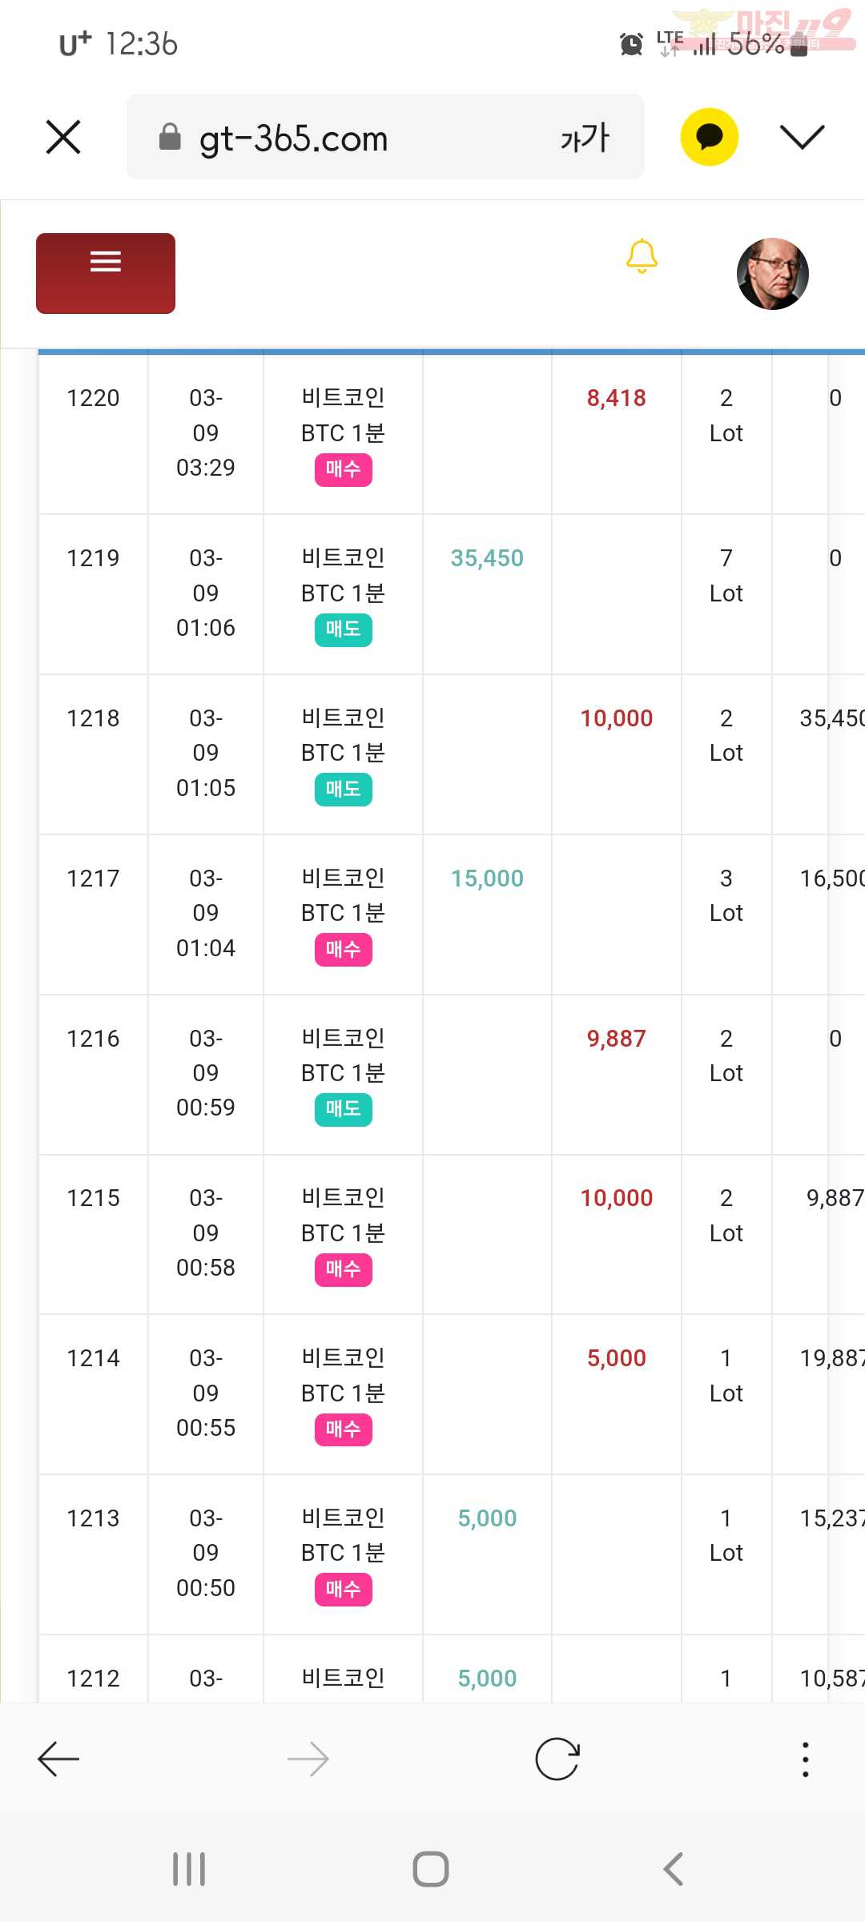This screenshot has width=865, height=1922.
Task: Tap the Android home button
Action: tap(431, 1869)
